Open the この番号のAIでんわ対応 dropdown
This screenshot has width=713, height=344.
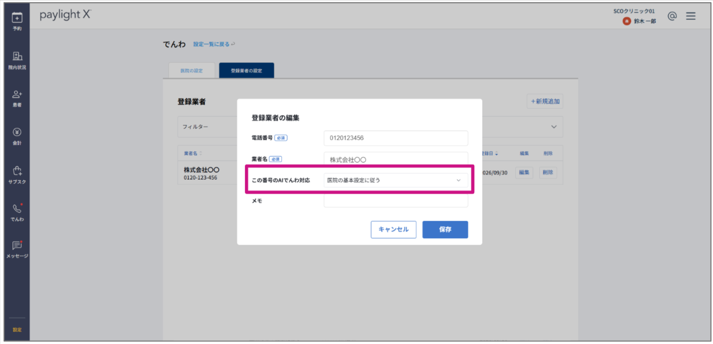tap(396, 180)
